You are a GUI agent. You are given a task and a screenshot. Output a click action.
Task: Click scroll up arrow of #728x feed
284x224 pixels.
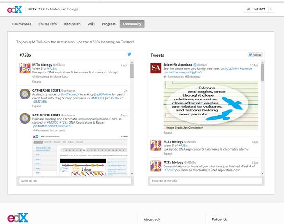(x=132, y=62)
